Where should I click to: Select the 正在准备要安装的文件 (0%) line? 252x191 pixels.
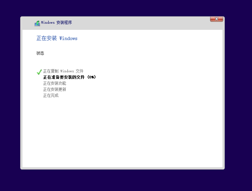point(69,77)
